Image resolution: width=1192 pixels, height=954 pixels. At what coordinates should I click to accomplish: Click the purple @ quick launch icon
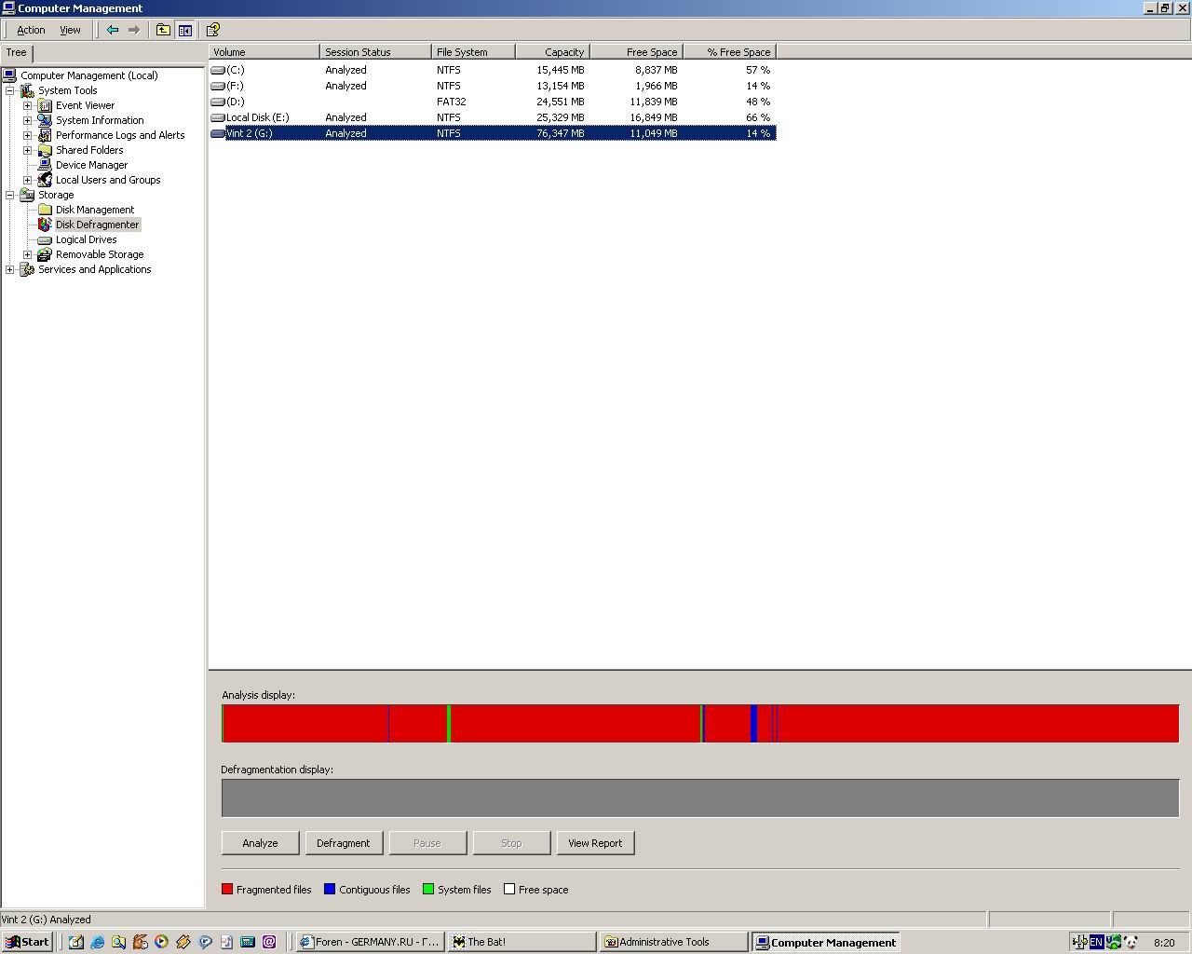(x=269, y=942)
